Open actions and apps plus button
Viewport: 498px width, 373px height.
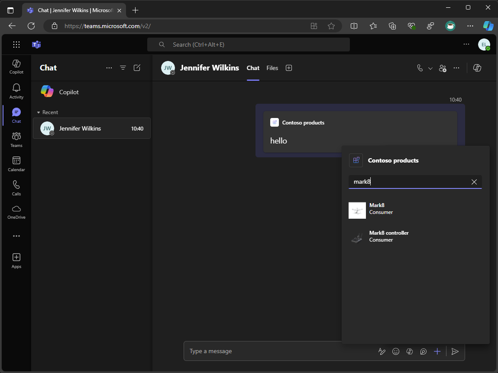pyautogui.click(x=437, y=351)
